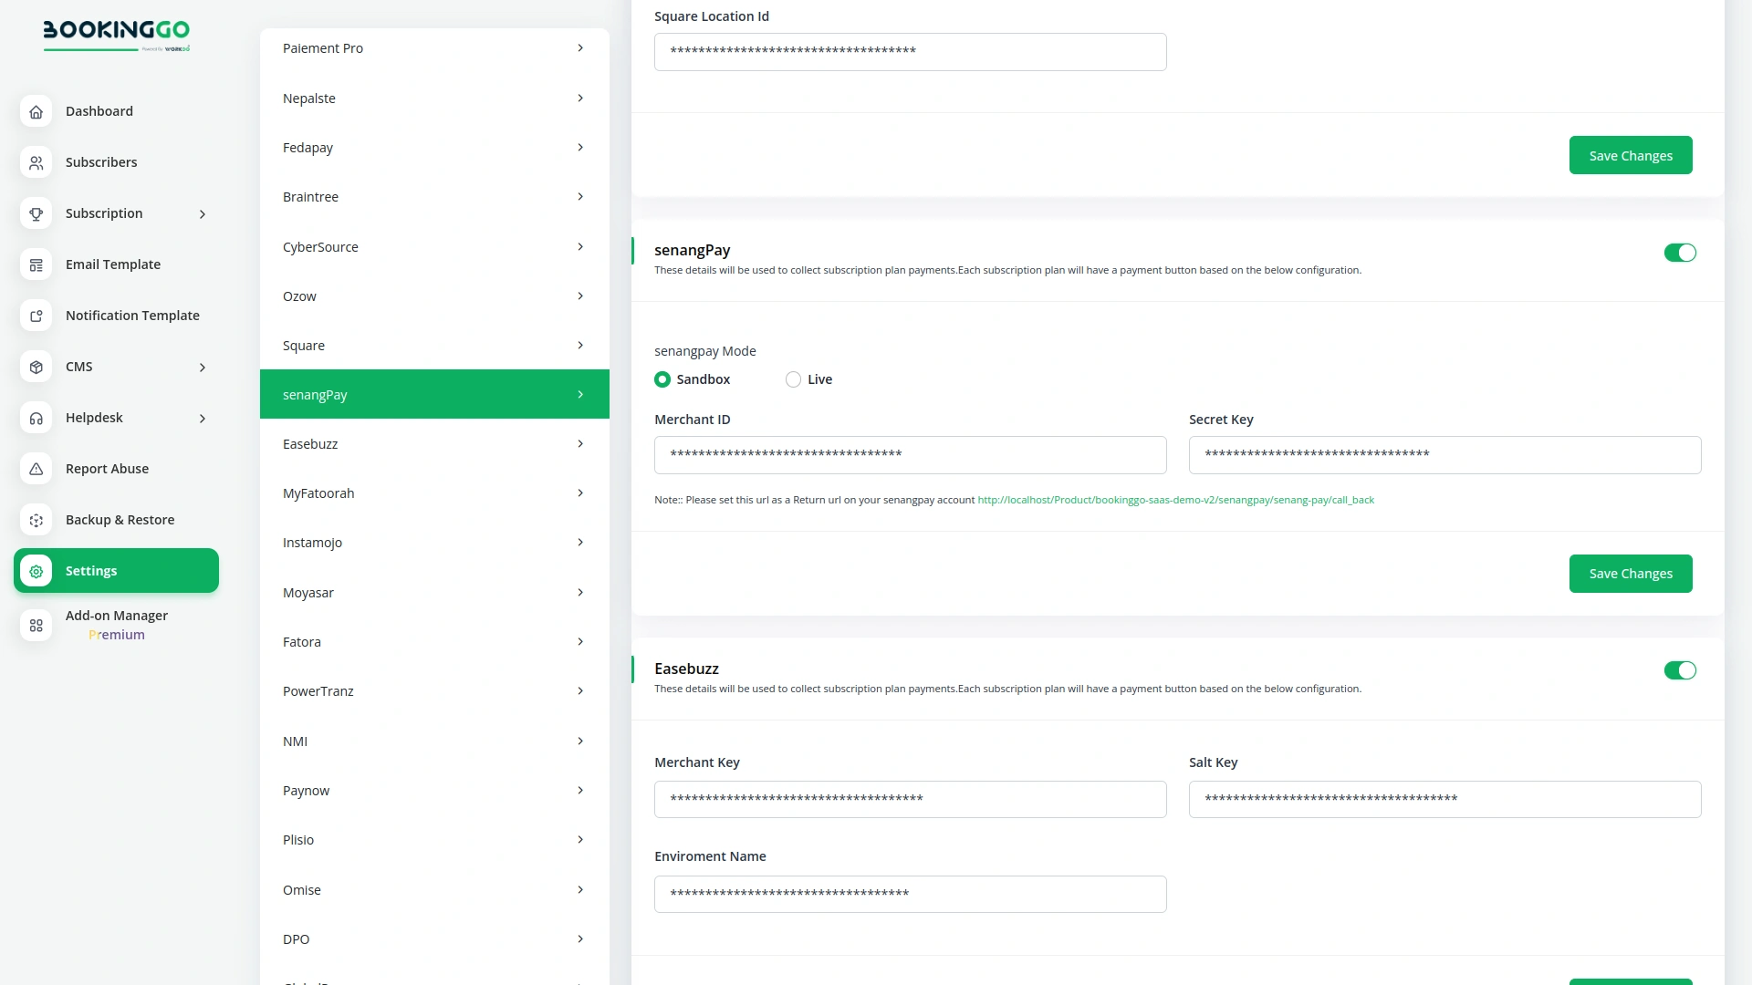Viewport: 1752px width, 985px height.
Task: Open Notification Template via its sidebar icon
Action: [36, 316]
